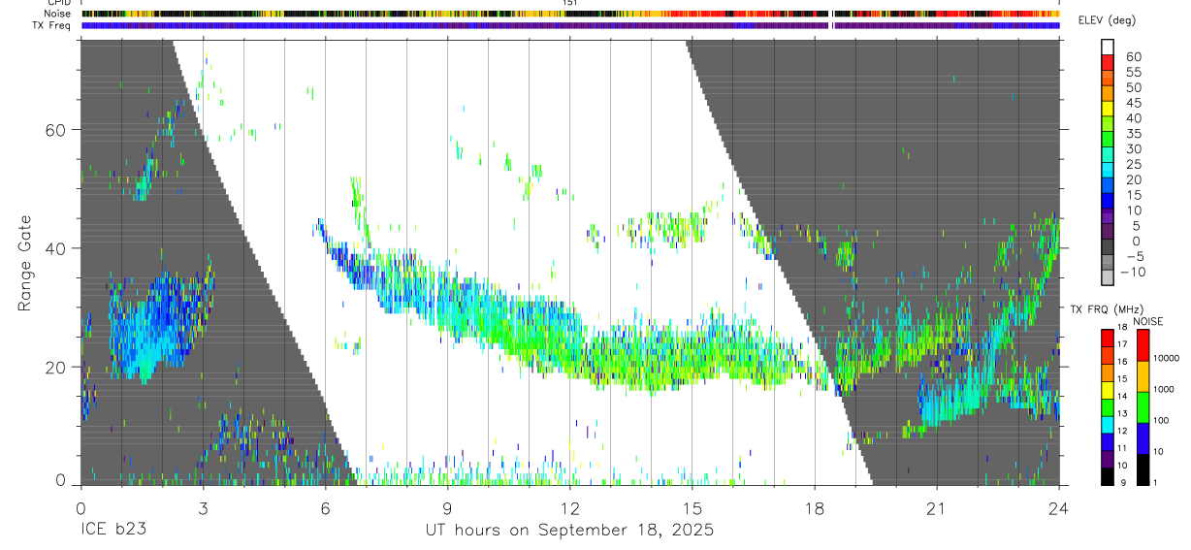Click the yellow TX FRQ segment between 15 and 14

1108,390
